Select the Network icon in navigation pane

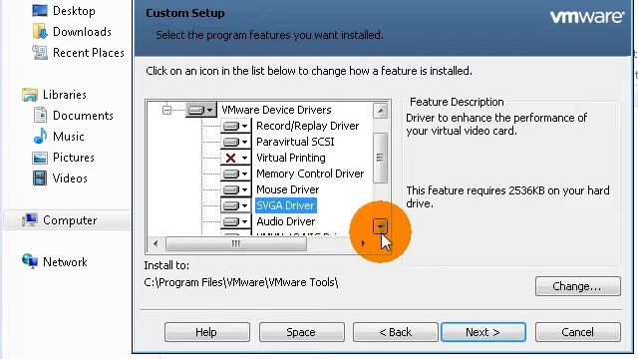pos(30,261)
